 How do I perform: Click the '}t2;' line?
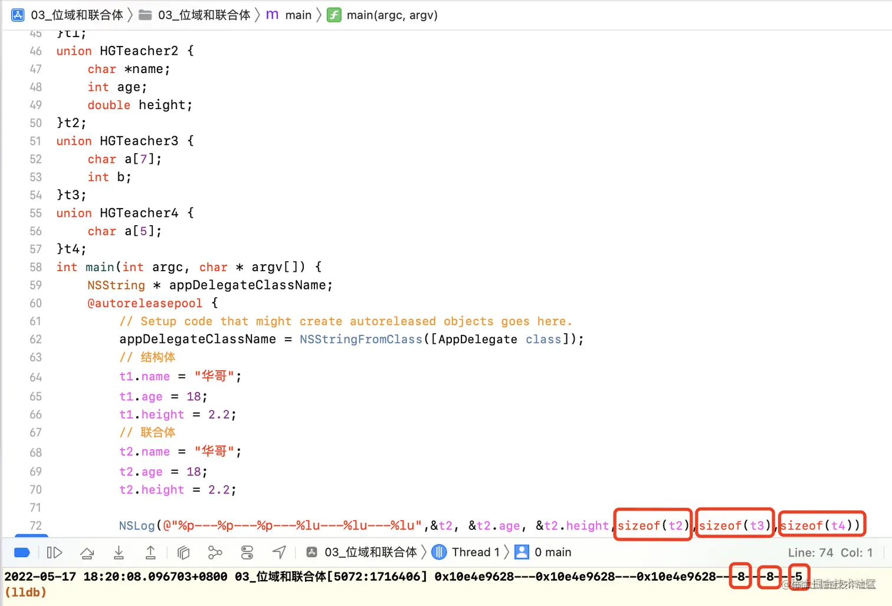71,123
